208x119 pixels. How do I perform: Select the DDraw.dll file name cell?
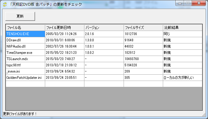(x=25, y=40)
